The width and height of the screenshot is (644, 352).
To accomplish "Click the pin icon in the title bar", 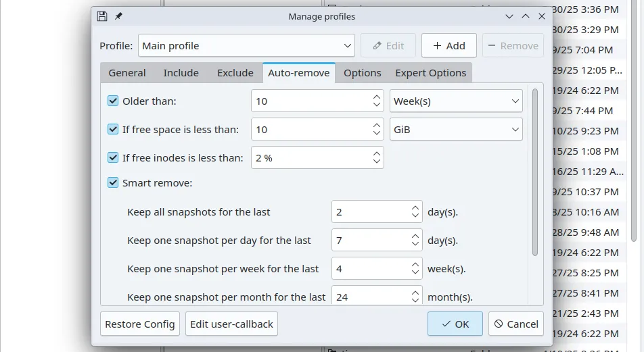I will [118, 16].
